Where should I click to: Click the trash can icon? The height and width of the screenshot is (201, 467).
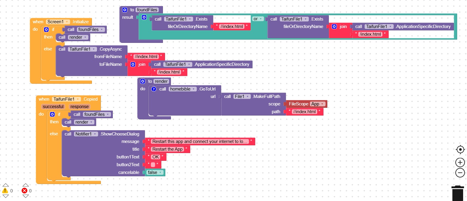coord(457,193)
